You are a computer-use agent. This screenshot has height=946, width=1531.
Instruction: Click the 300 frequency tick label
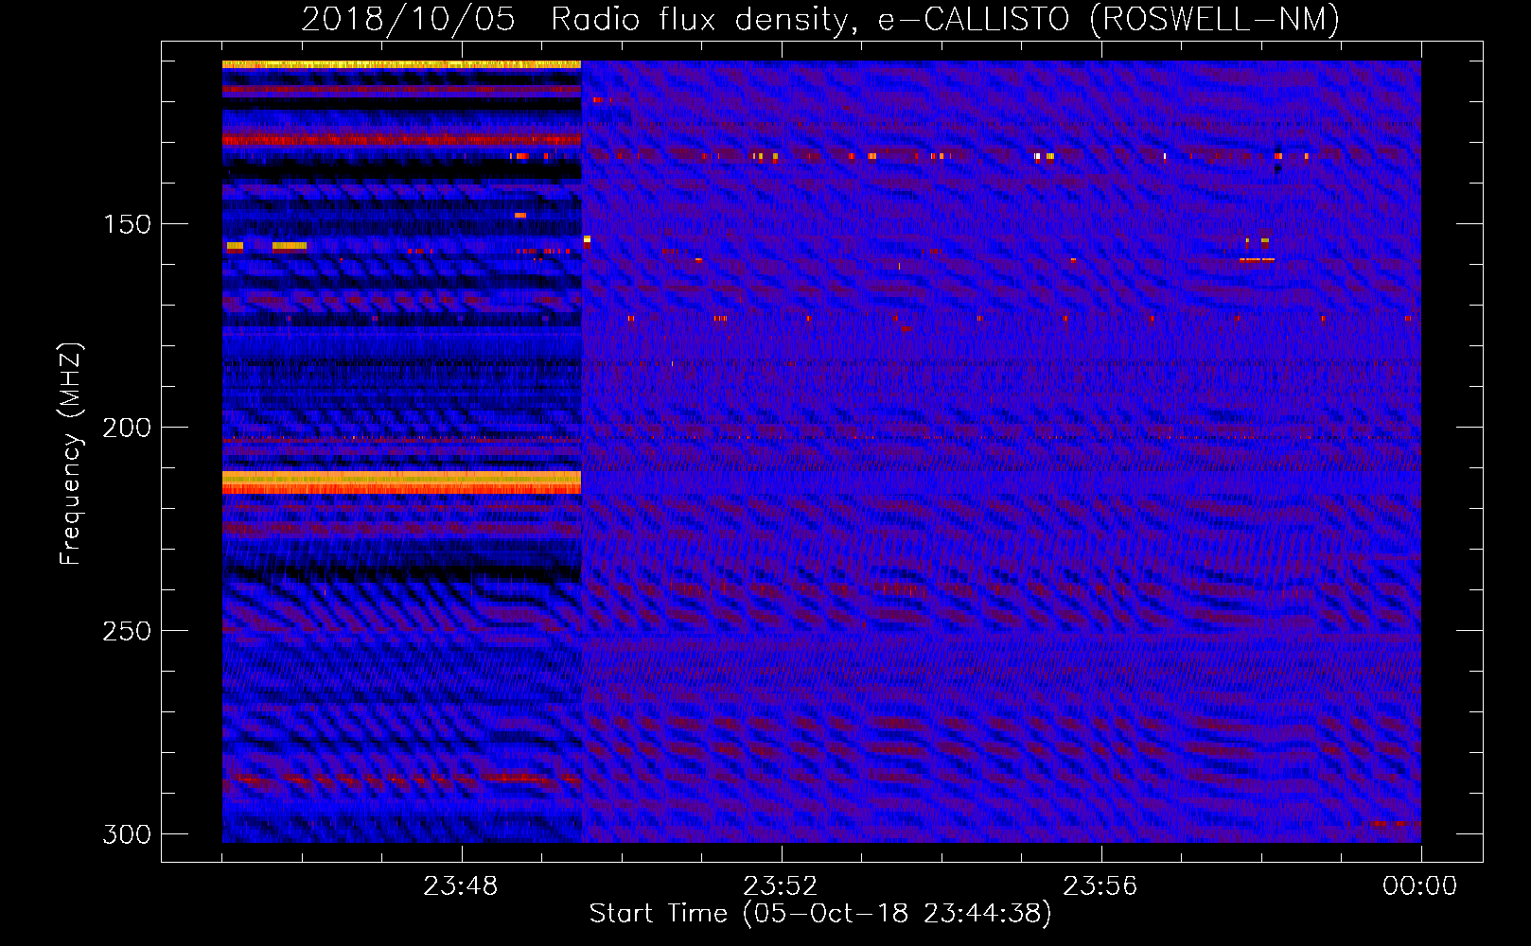pos(127,834)
